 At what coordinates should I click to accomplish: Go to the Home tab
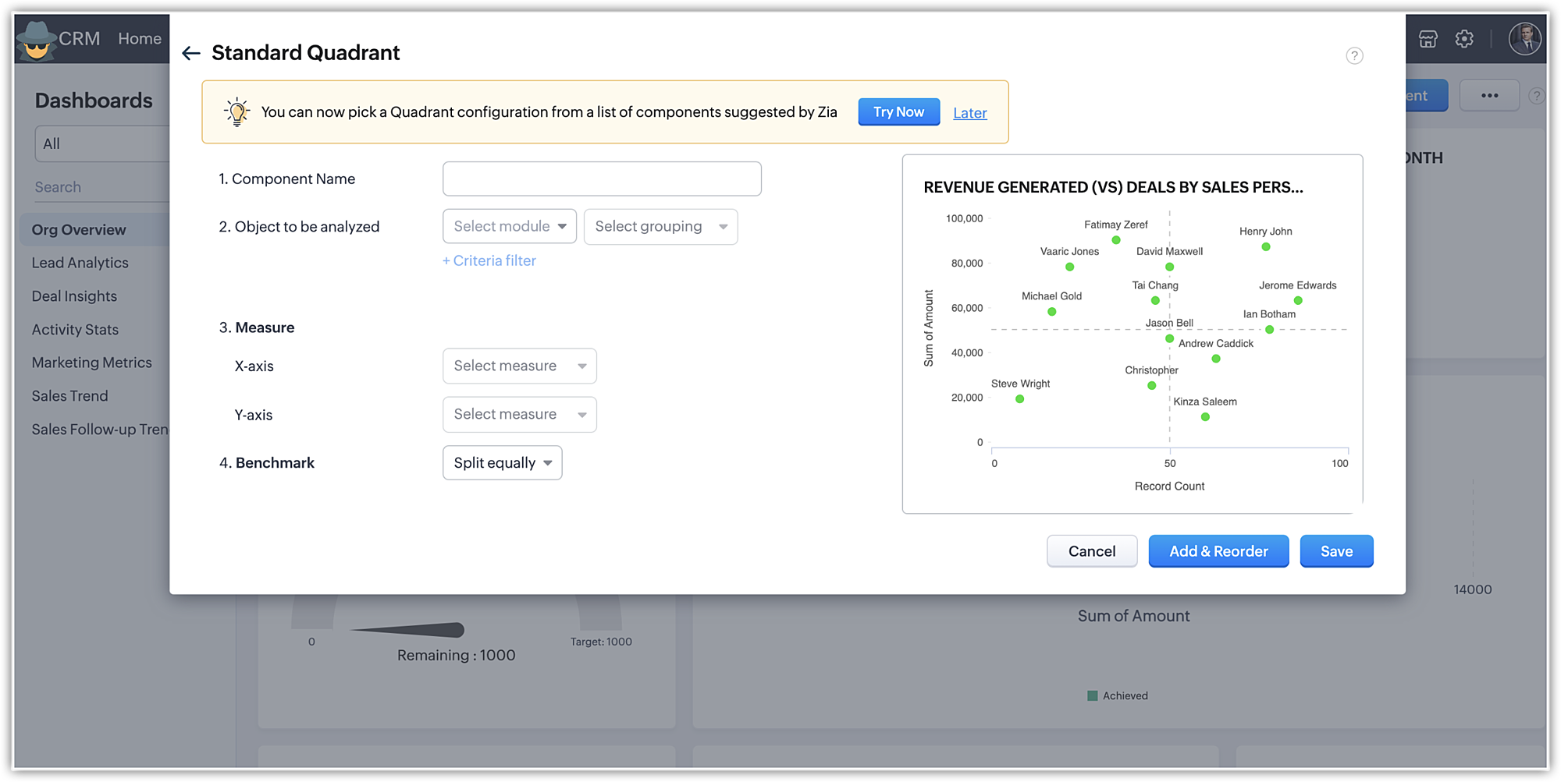(x=140, y=39)
